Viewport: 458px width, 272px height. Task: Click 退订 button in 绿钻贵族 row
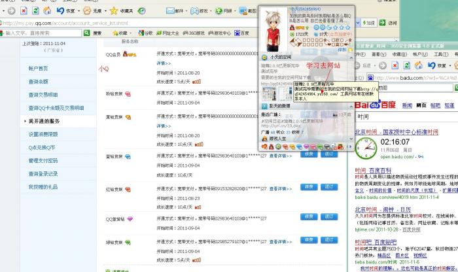[x=329, y=240]
